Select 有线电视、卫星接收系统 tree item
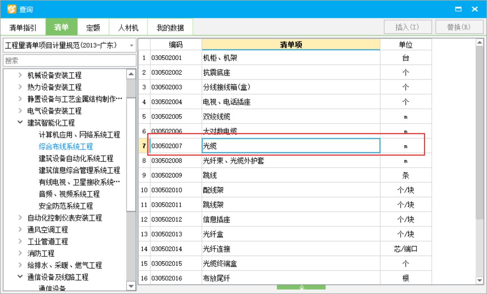This screenshot has height=294, width=487. (79, 182)
